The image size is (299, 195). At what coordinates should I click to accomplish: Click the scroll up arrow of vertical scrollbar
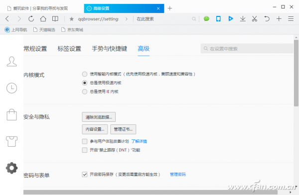pos(296,38)
